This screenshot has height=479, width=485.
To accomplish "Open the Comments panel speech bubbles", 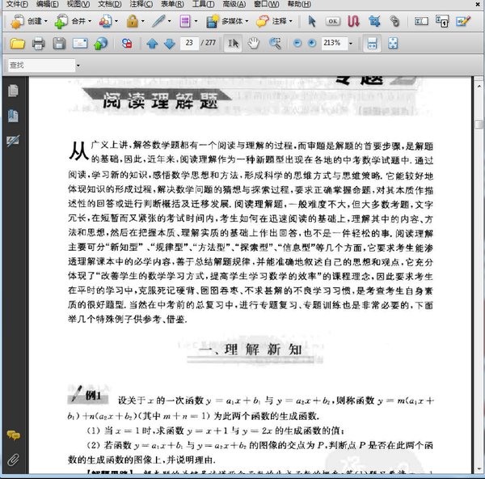I will click(14, 435).
